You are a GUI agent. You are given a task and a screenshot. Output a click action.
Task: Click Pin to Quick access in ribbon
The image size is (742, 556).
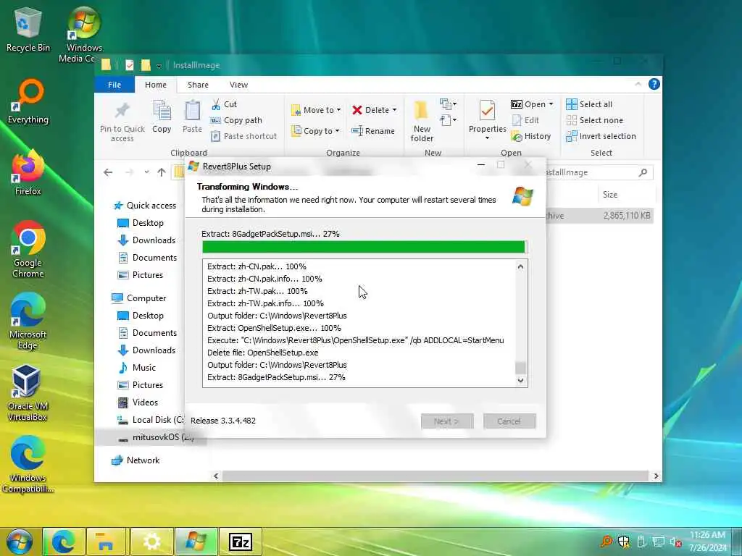(x=122, y=122)
